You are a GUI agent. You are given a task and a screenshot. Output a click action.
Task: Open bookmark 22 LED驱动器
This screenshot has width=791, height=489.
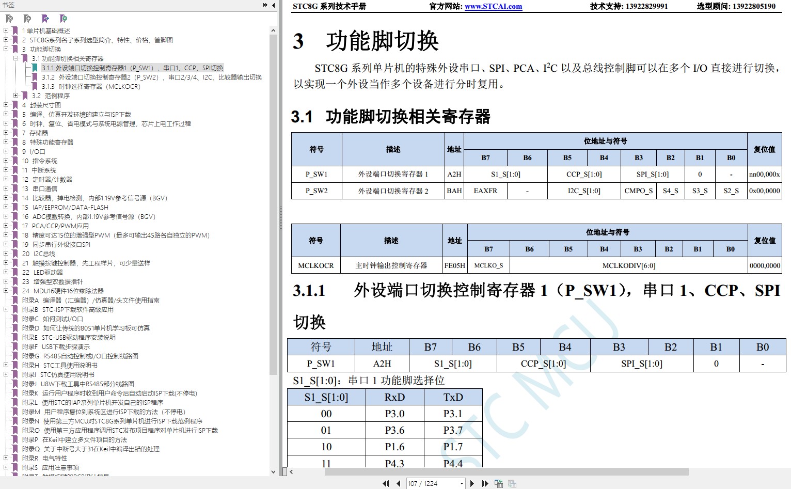click(x=42, y=272)
